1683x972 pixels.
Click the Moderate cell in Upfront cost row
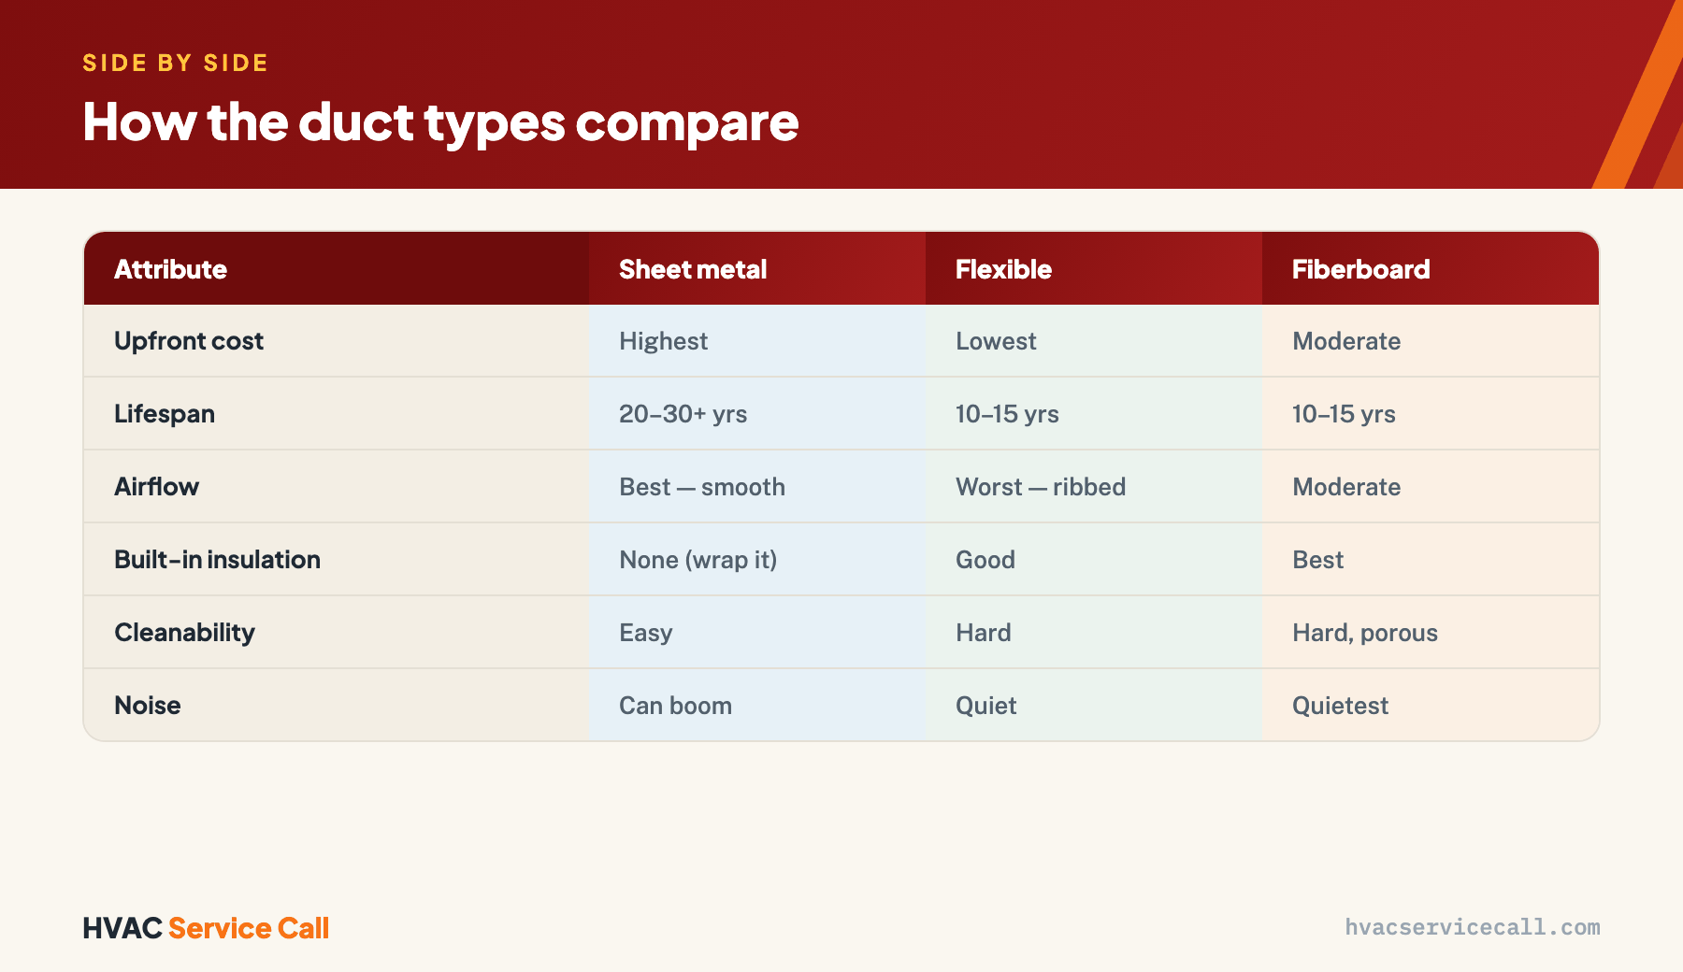click(x=1431, y=341)
